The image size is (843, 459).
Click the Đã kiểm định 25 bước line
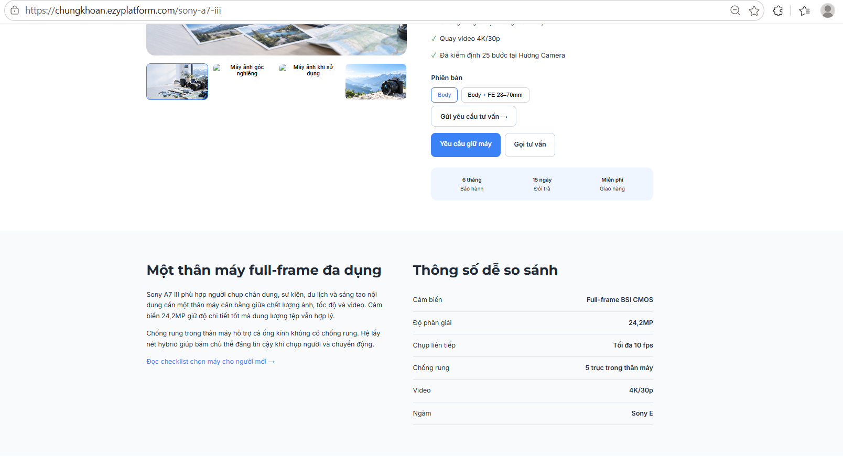pyautogui.click(x=498, y=55)
